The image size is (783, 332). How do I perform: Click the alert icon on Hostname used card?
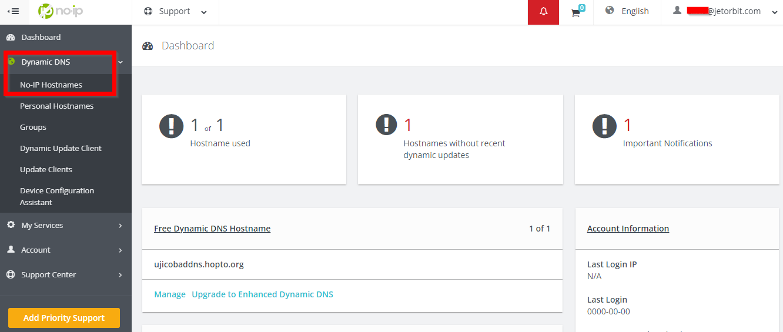point(172,126)
